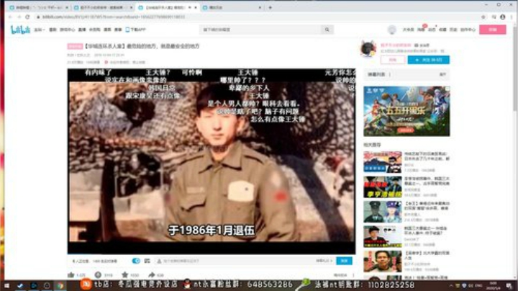Open the main site dropdown next to logo
This screenshot has height=291, width=518.
click(x=39, y=30)
